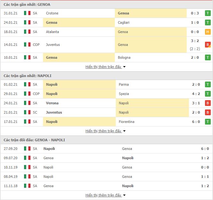Open the Genoa vs Cagliari 1:0 match row
213x200 pixels.
pos(106,22)
